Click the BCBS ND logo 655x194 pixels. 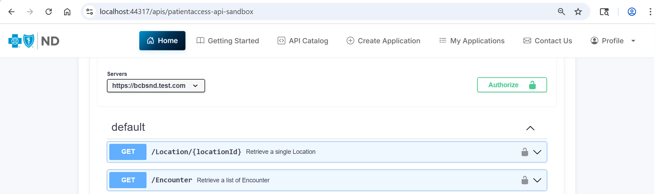coord(34,41)
